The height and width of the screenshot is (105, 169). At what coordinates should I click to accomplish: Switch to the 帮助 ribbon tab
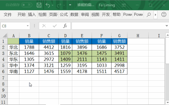pos(116,14)
